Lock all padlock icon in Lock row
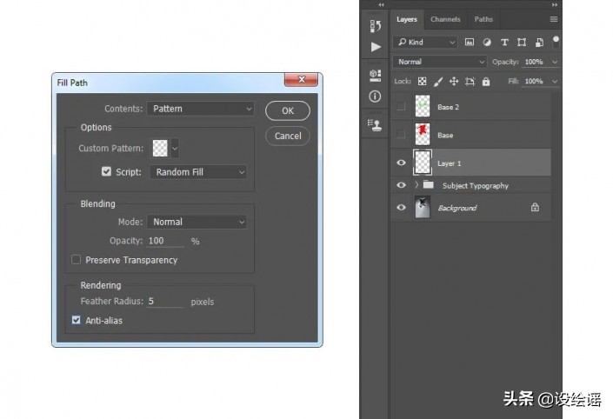 (x=486, y=82)
